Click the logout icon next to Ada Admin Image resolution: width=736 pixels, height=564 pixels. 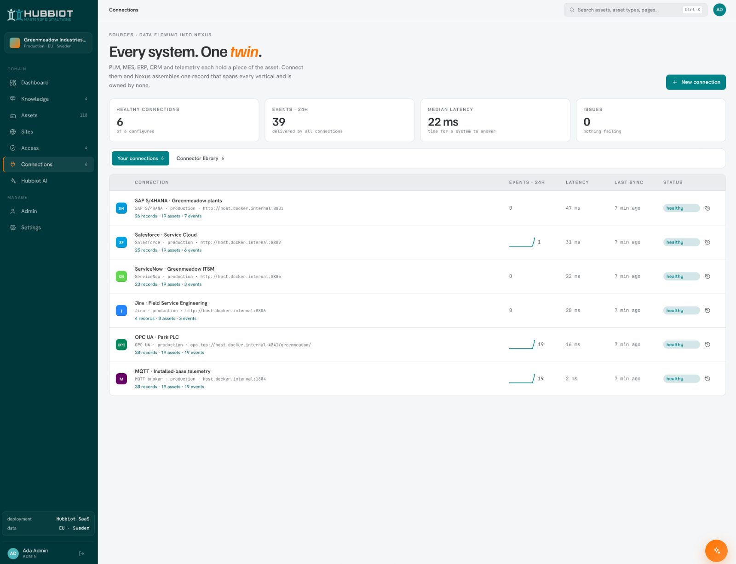coord(81,553)
